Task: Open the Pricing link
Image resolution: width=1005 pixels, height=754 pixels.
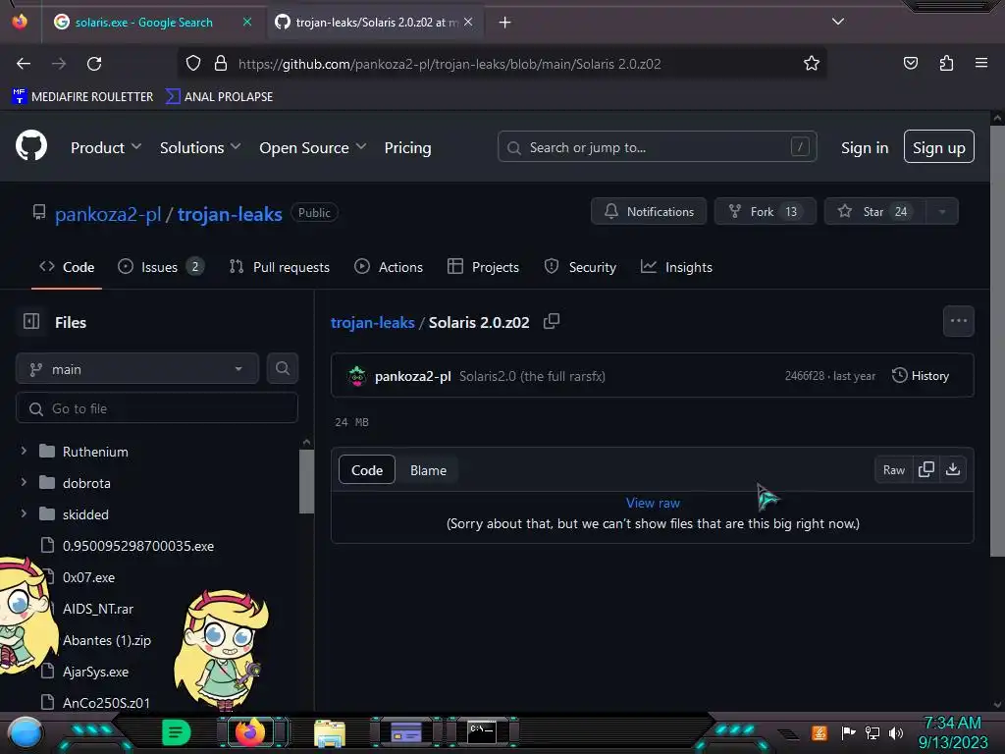Action: (x=407, y=147)
